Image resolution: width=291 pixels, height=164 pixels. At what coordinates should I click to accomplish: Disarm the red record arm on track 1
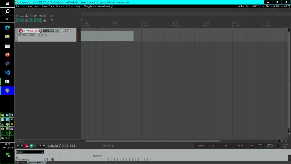[21, 31]
